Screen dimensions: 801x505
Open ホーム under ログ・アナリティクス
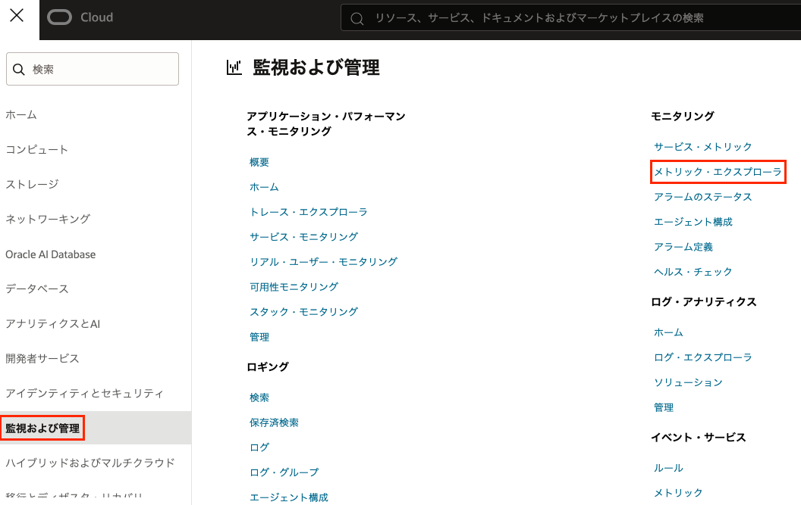point(669,332)
